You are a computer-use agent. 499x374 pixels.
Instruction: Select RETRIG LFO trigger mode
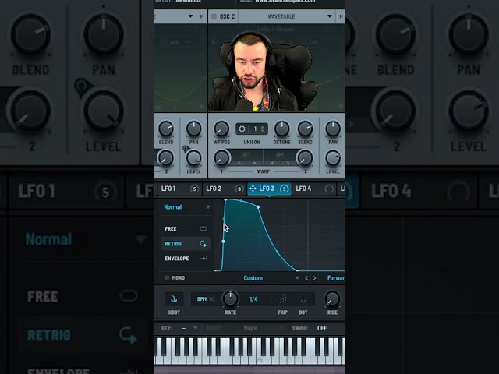click(x=186, y=244)
